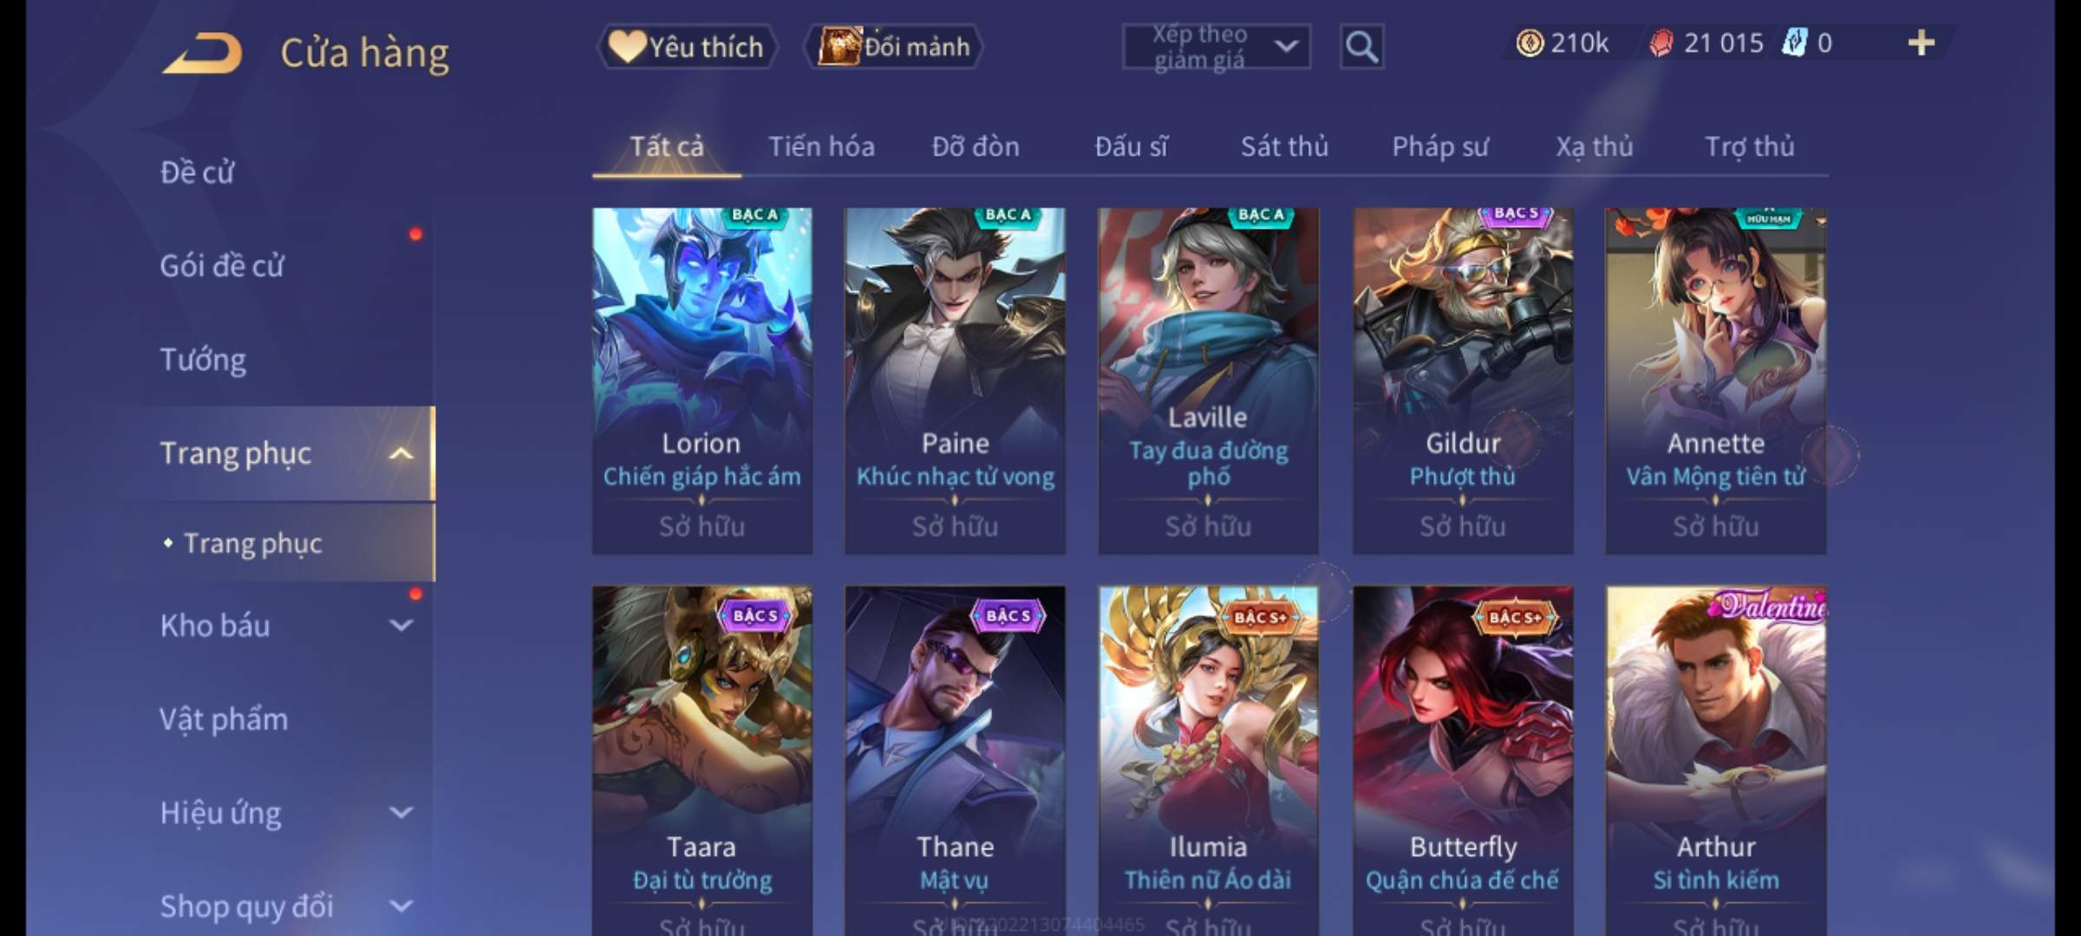Expand the Hiệu ứng sidebar section
The width and height of the screenshot is (2081, 936).
tap(401, 812)
